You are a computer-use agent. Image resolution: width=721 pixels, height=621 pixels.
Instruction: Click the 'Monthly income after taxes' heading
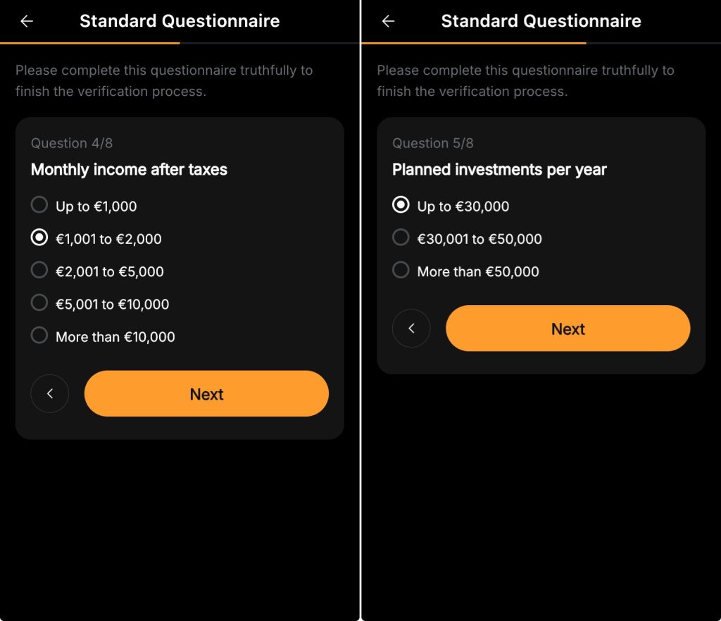[x=129, y=169]
